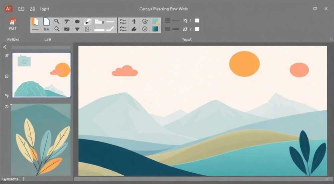The width and height of the screenshot is (334, 184).
Task: Click the short dash icon under orange document
Action: point(35,29)
